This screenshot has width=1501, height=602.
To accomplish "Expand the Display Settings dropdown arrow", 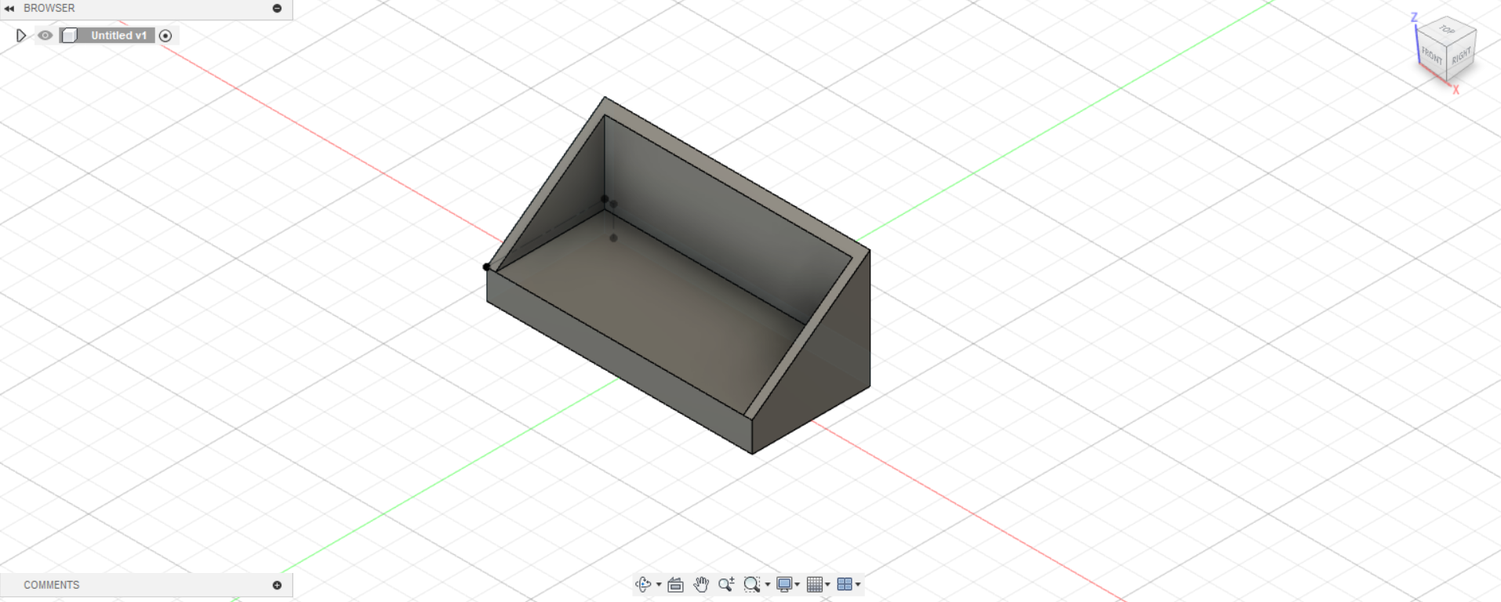I will [797, 585].
